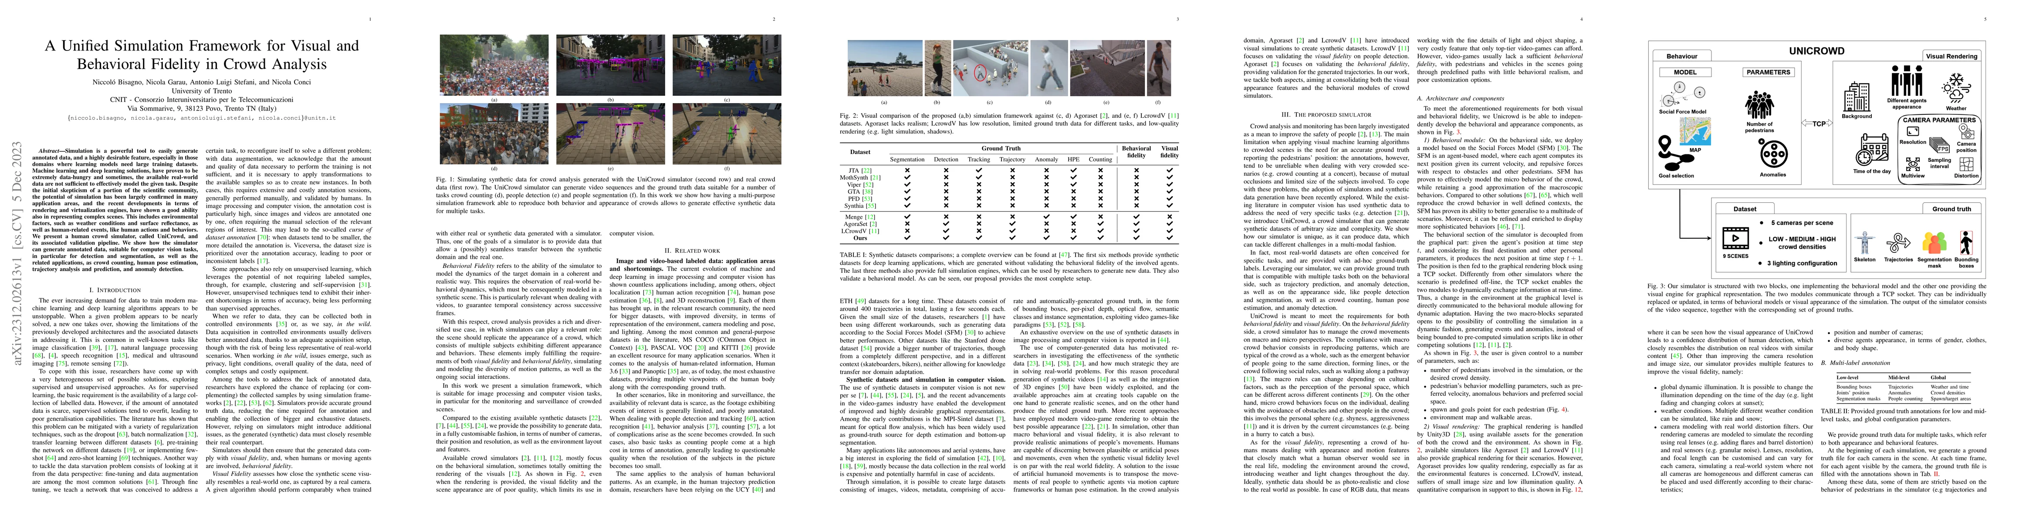Click the paper title on page 1
The image size is (2019, 522).
coord(201,55)
